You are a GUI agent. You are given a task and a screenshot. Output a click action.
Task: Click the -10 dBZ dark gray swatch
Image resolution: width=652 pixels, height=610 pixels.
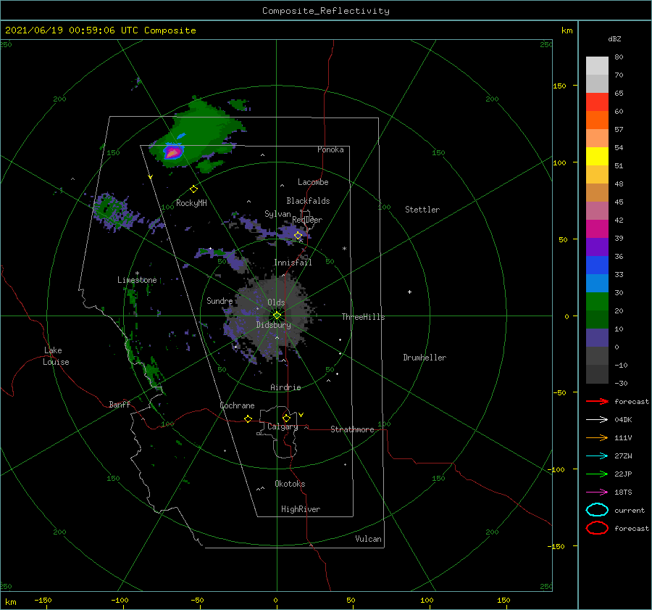tap(597, 374)
